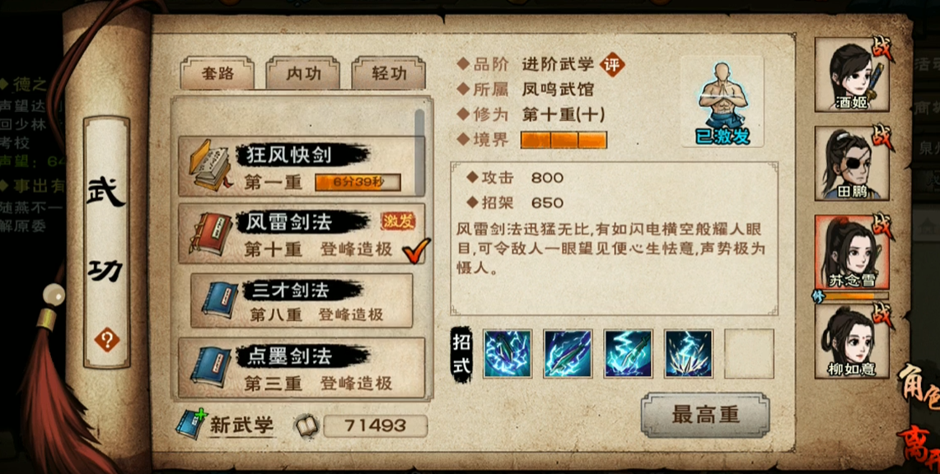Screen dimensions: 940x474
Task: Select the first lightning sword move icon
Action: (507, 354)
